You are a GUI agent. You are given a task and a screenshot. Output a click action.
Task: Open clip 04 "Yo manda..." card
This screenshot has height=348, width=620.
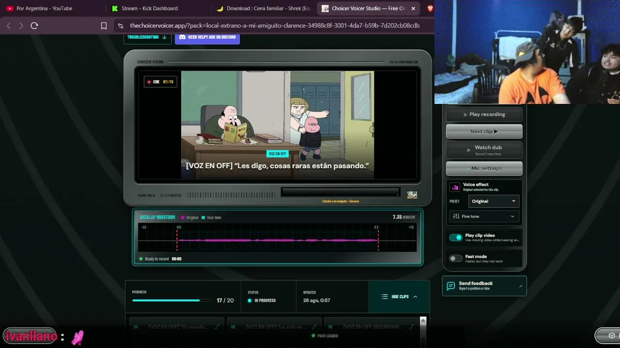tap(176, 327)
